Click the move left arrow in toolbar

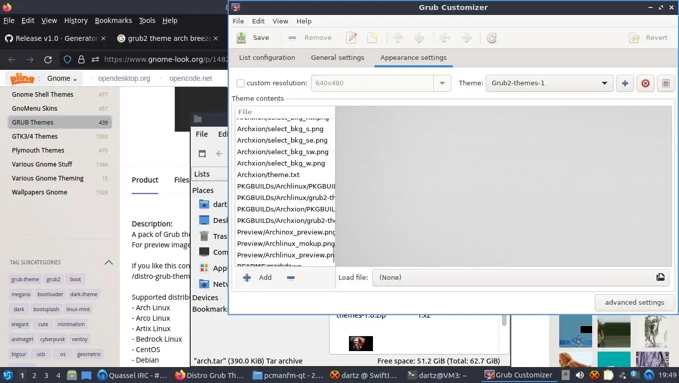coord(445,38)
